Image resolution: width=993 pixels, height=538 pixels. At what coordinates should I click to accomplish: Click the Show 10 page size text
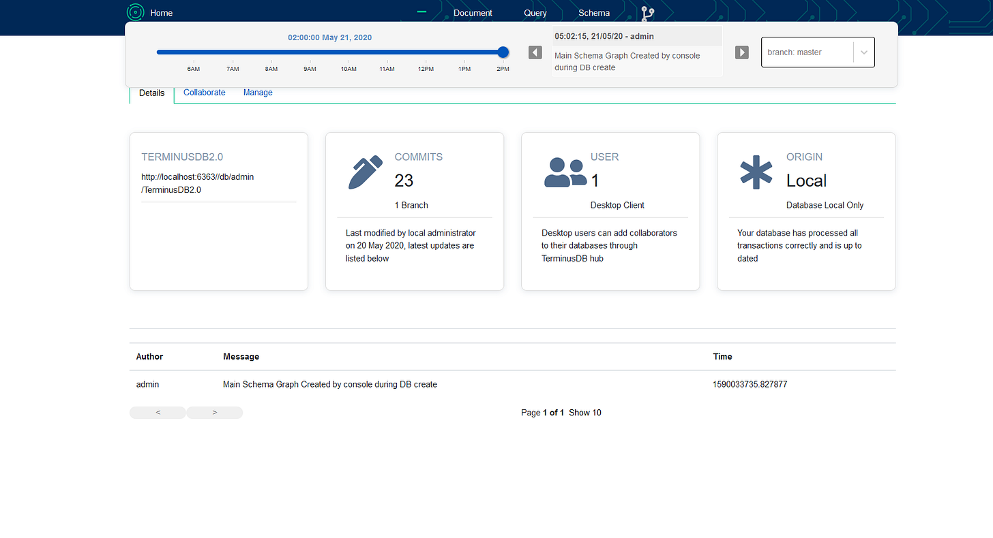585,413
